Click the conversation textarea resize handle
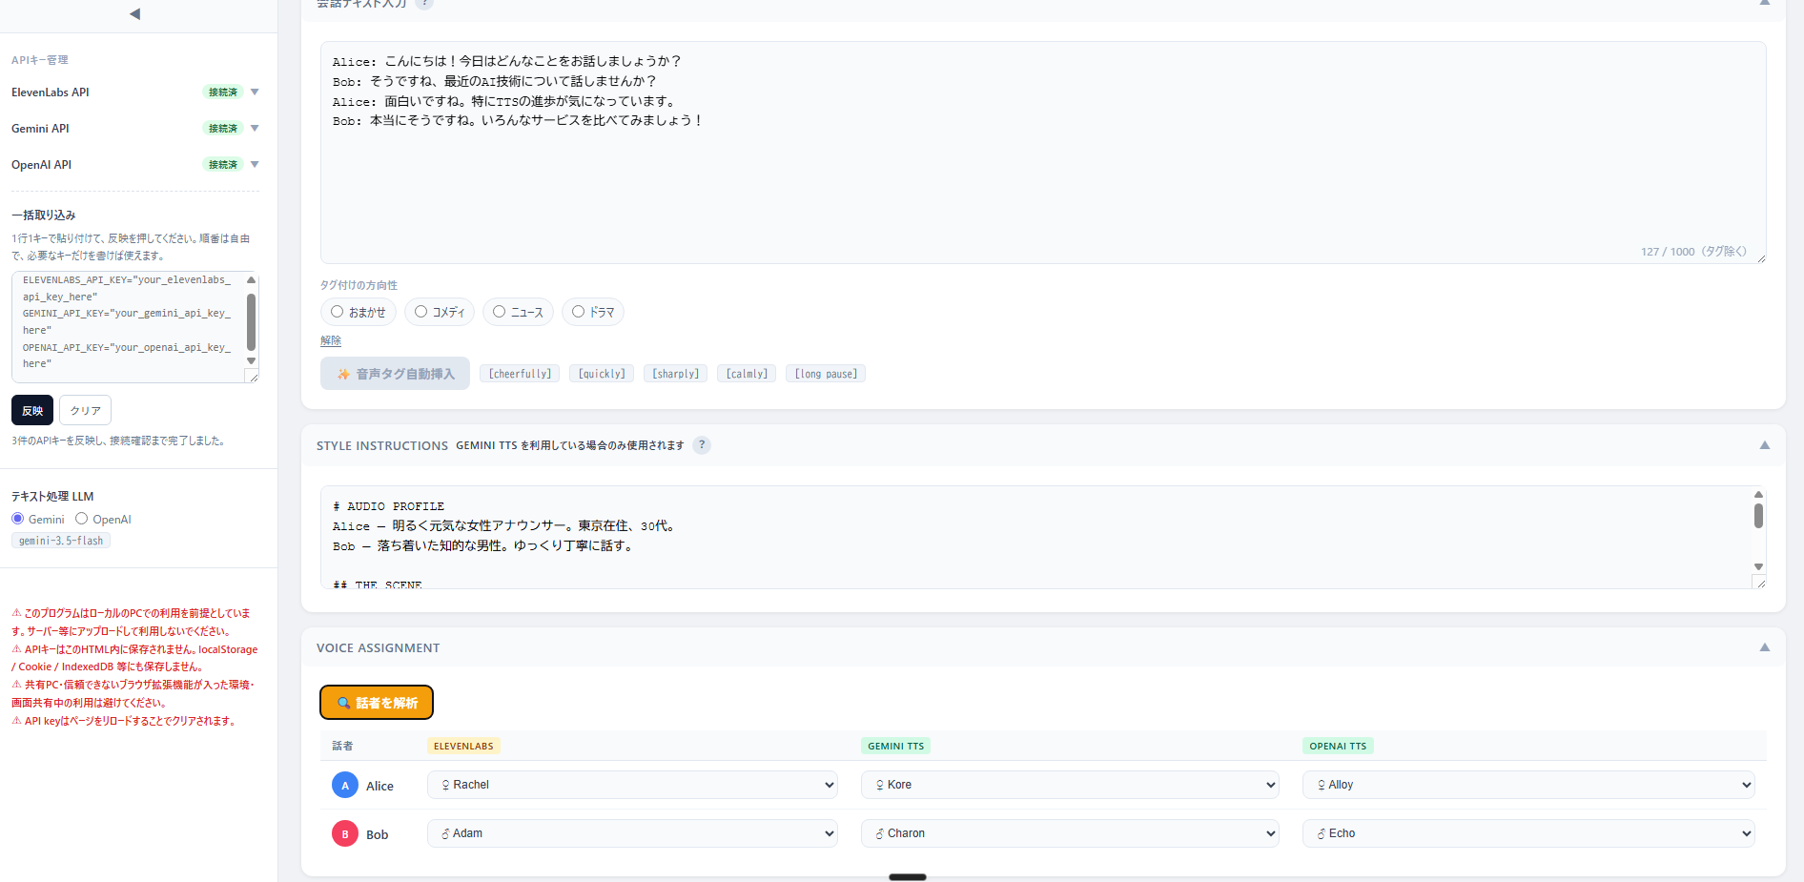Image resolution: width=1804 pixels, height=882 pixels. pos(1761,258)
